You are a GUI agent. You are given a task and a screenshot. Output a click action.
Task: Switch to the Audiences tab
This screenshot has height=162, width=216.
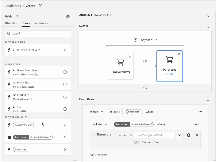tap(41, 23)
